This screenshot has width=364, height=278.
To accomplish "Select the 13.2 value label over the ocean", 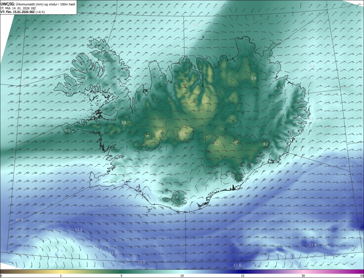I will tap(78, 229).
